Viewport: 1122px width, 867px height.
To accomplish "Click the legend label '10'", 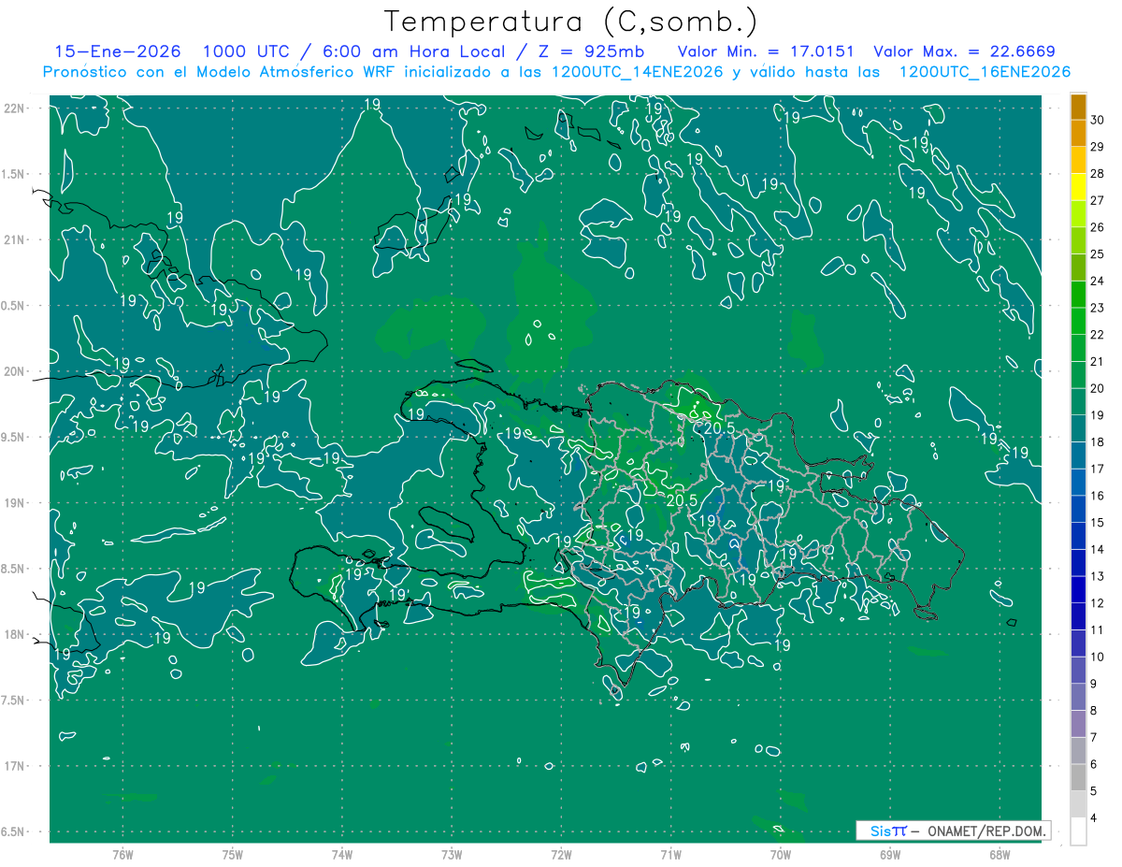I will click(1098, 657).
